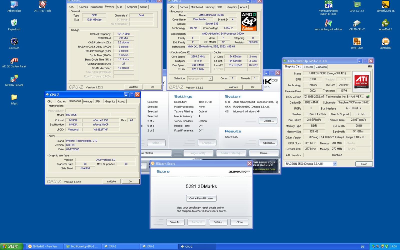Click Close button in GPU-Z window
400x250 pixels.
[364, 164]
